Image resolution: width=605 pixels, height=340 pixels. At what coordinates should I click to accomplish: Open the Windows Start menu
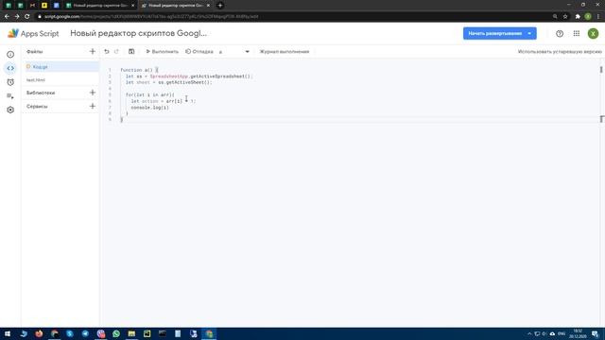[x=8, y=333]
